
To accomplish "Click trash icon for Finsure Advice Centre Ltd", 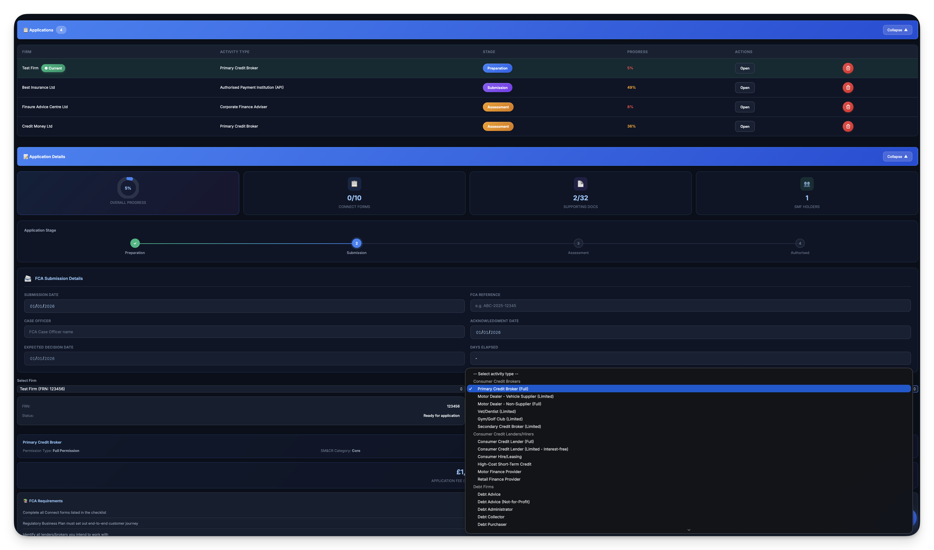I will point(848,107).
